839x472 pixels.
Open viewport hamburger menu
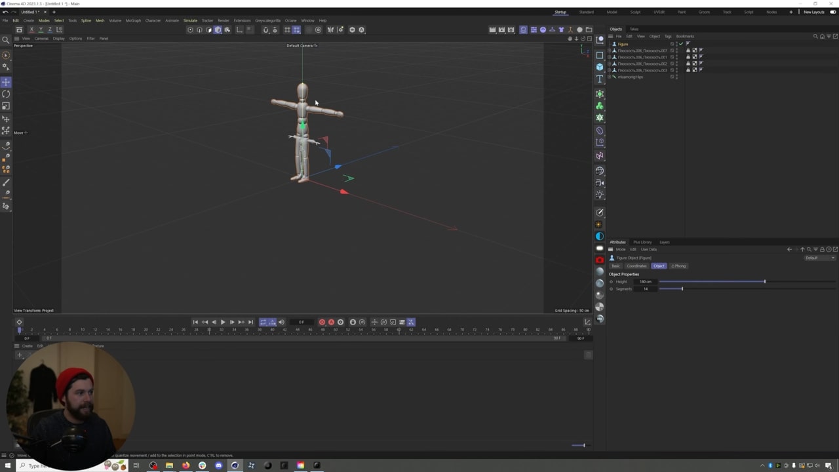[x=17, y=38]
